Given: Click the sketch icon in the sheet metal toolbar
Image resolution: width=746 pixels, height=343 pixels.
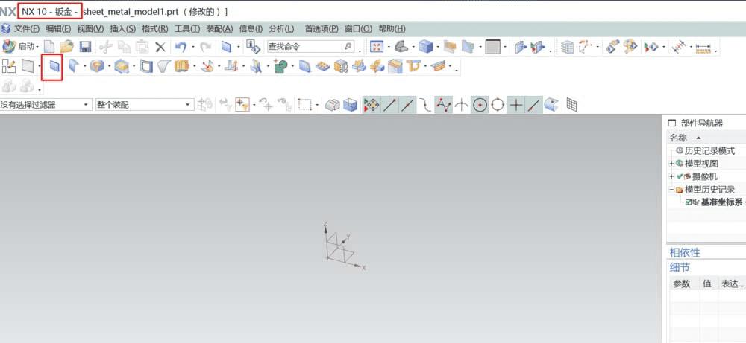Looking at the screenshot, I should tap(8, 66).
